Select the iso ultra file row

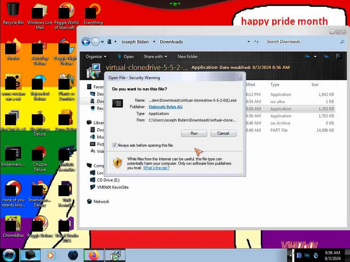(290, 102)
